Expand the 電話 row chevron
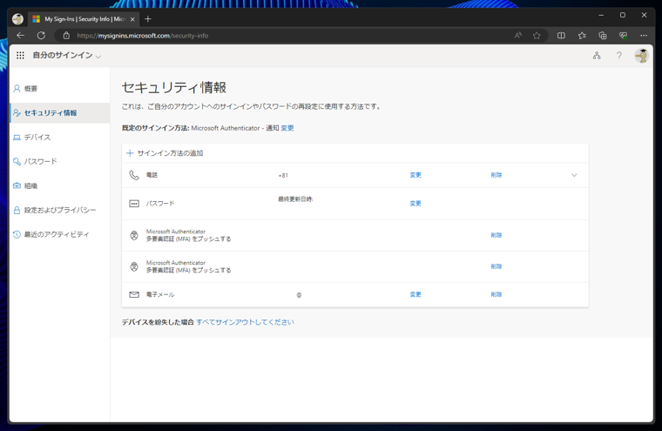Viewport: 662px width, 431px height. [574, 175]
